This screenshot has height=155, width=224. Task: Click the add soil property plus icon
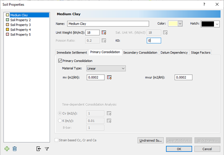(7, 149)
